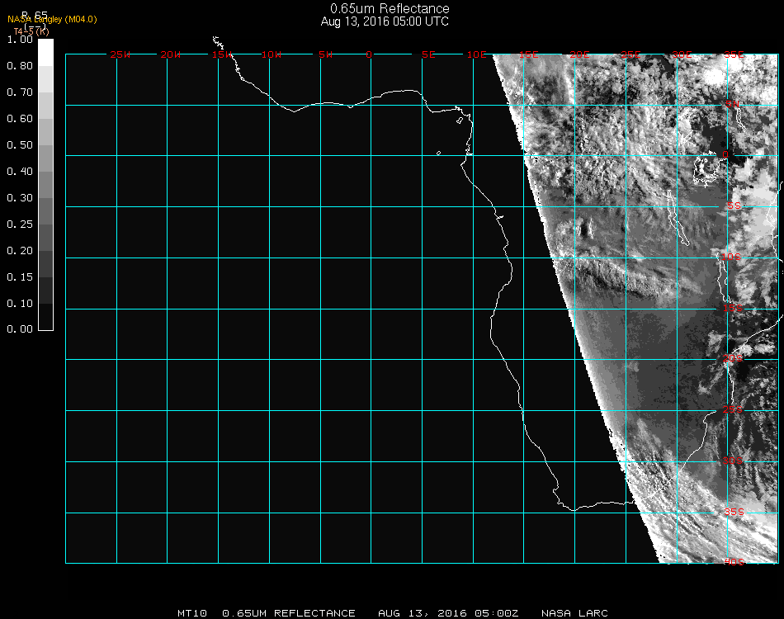Click the "5W" longitude label
The width and height of the screenshot is (784, 619).
tap(325, 54)
